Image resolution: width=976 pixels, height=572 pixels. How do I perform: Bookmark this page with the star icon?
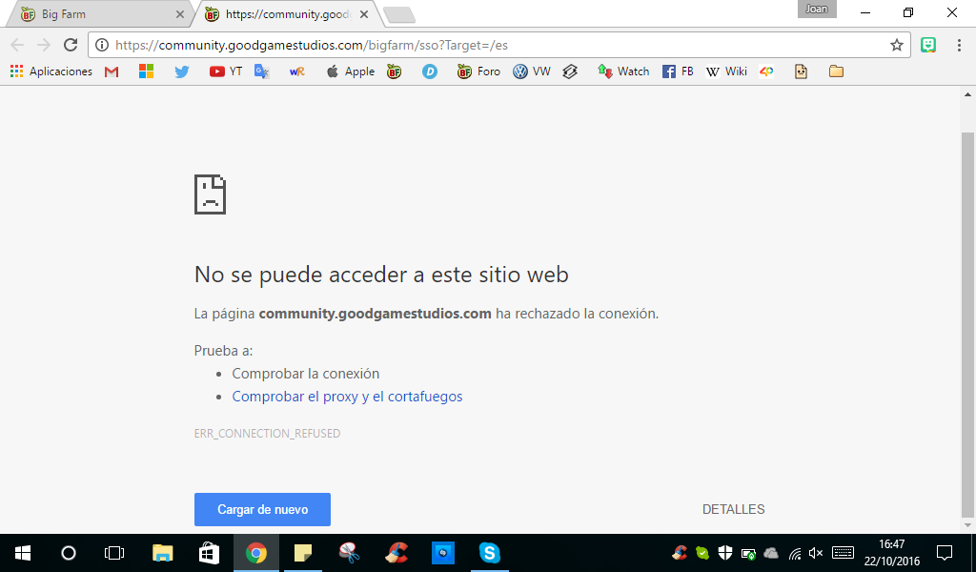pos(896,45)
